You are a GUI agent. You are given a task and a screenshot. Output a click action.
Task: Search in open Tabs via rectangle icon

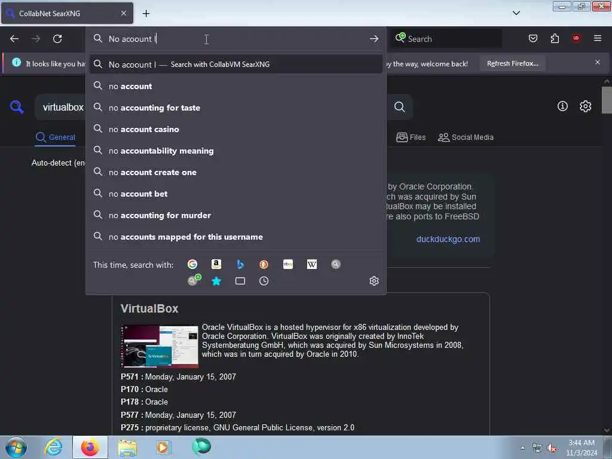pos(240,281)
